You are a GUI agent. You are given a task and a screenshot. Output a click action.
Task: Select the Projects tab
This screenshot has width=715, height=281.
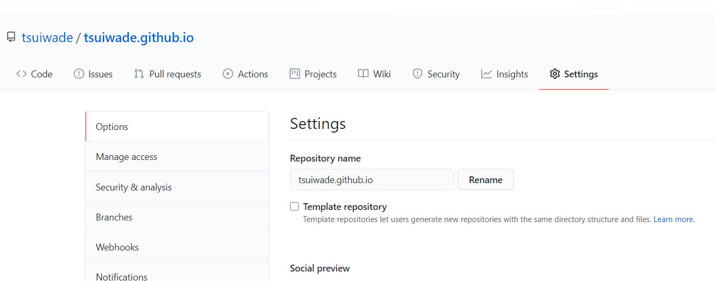pos(313,74)
